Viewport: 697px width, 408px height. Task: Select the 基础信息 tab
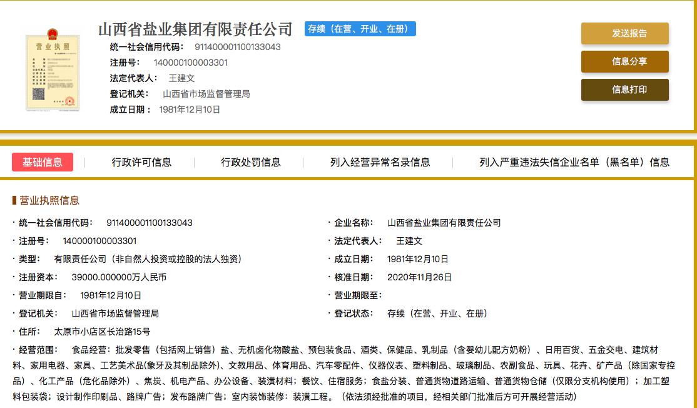(x=42, y=162)
